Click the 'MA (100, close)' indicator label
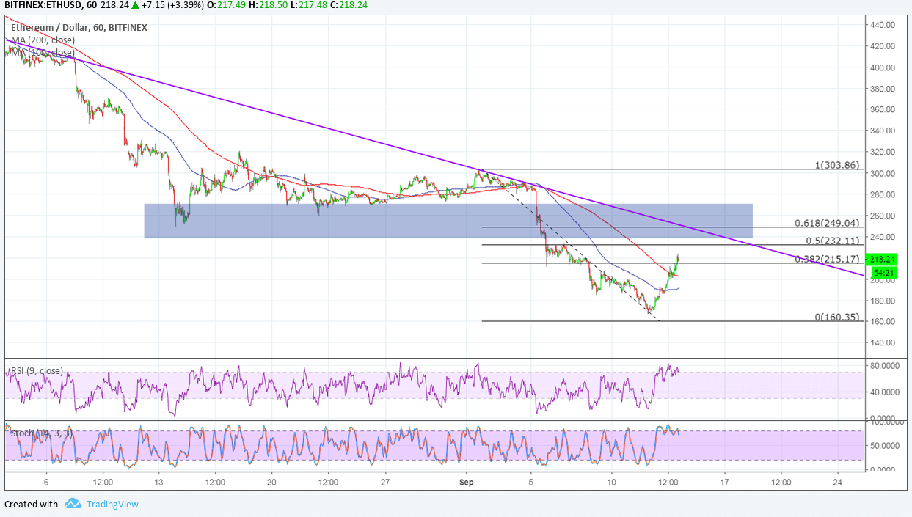Screen dimensions: 912x517 (x=42, y=53)
